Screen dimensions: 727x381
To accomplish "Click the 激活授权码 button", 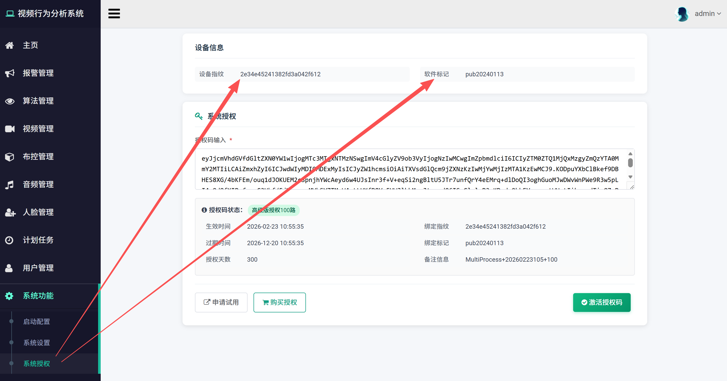I will click(602, 302).
